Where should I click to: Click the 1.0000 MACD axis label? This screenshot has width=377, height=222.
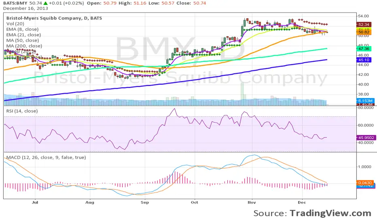point(364,167)
